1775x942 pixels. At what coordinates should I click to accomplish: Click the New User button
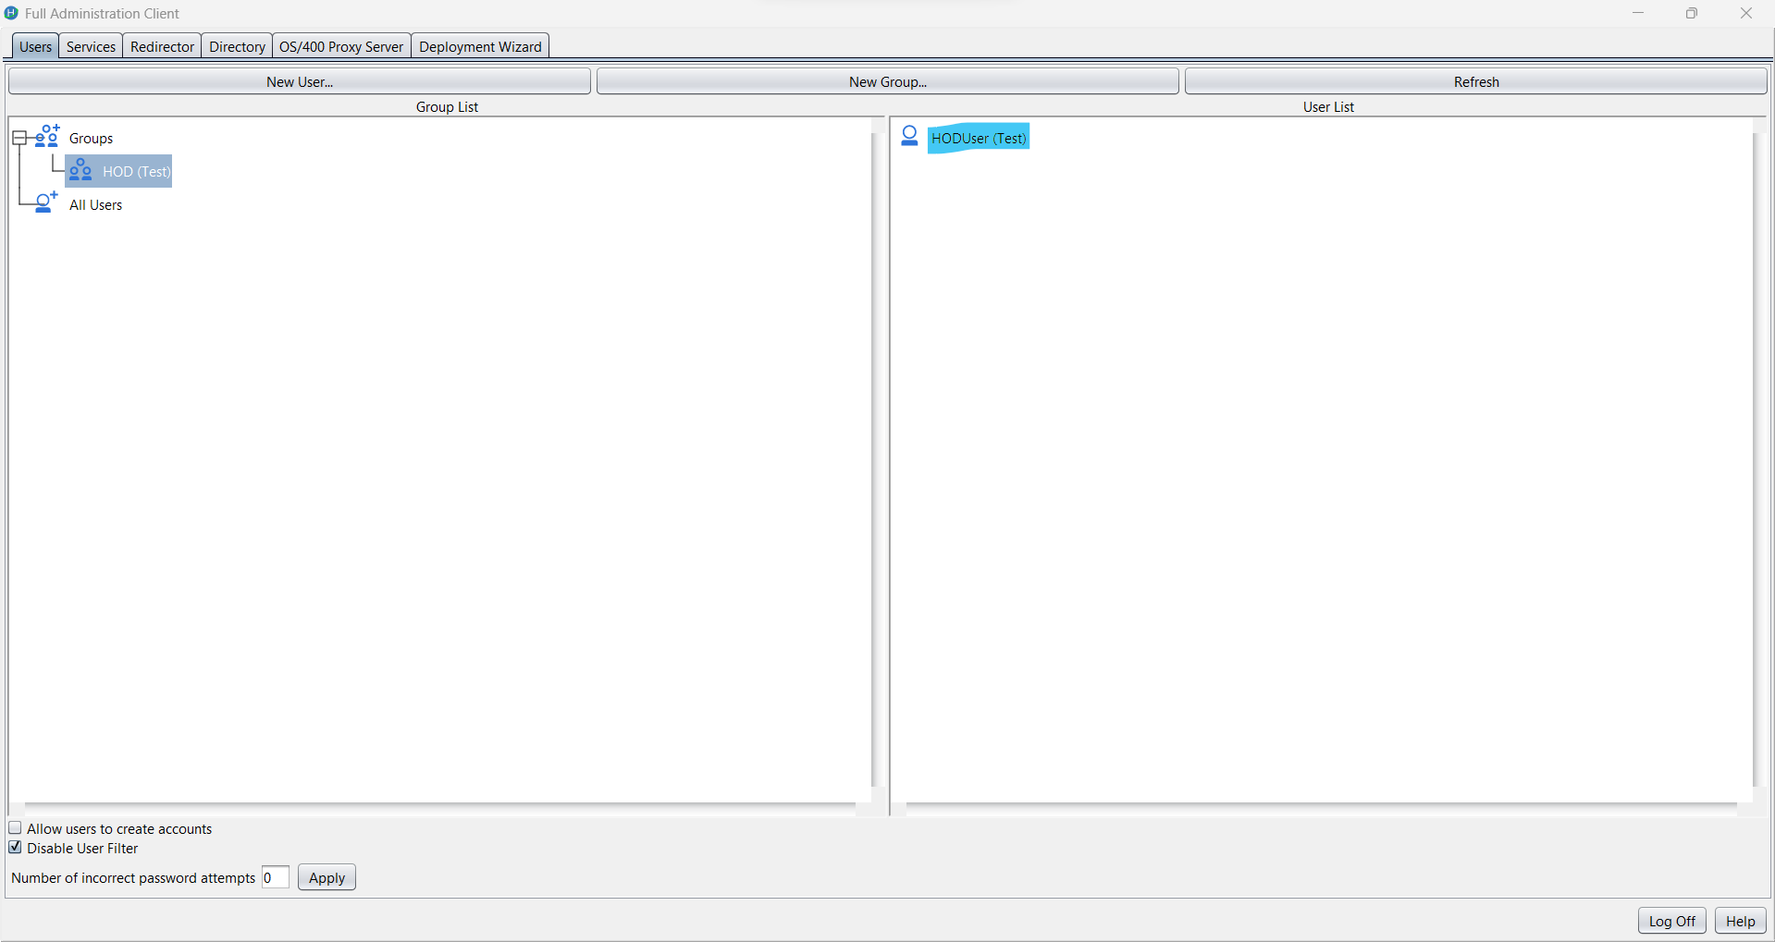click(x=299, y=80)
